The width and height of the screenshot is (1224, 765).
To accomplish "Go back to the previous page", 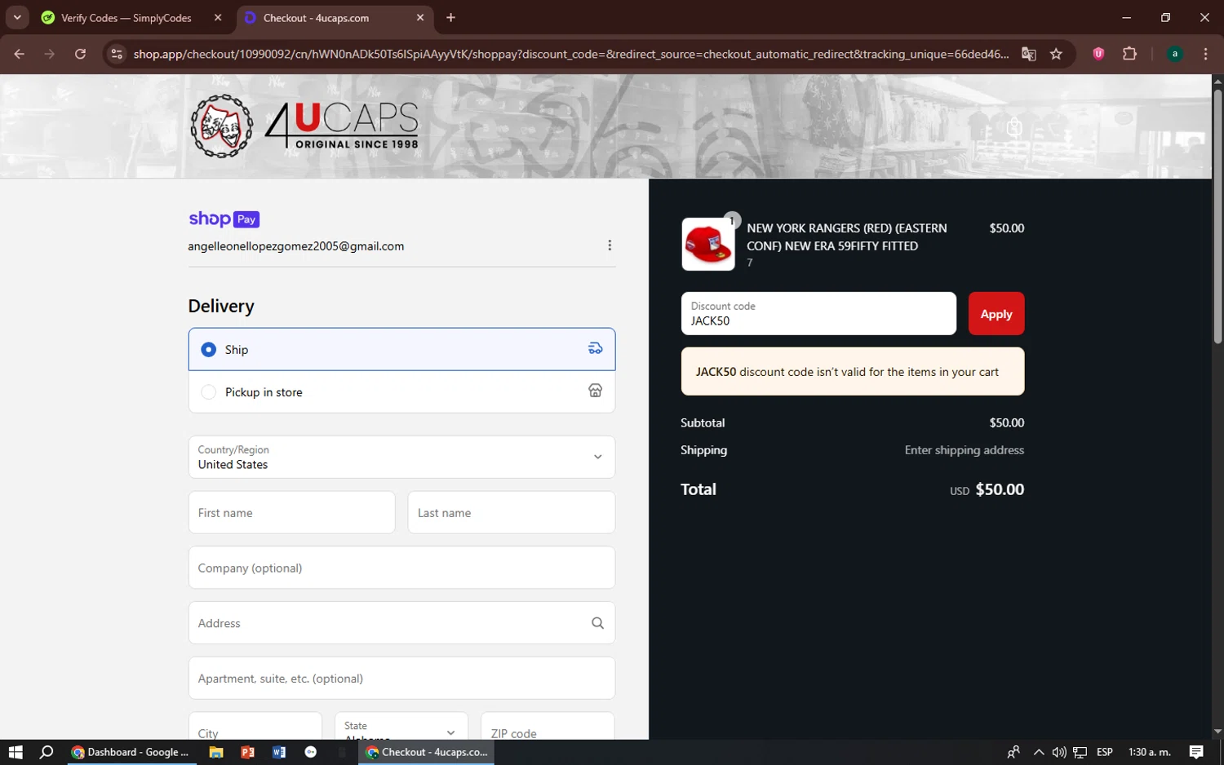I will (x=19, y=54).
